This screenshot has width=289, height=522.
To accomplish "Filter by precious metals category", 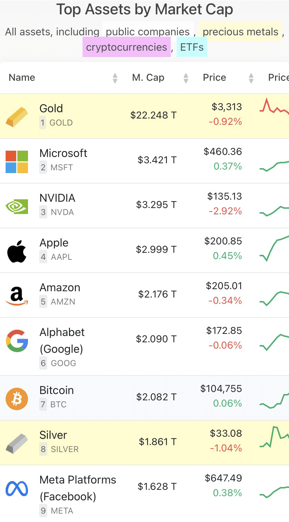I will [x=240, y=32].
